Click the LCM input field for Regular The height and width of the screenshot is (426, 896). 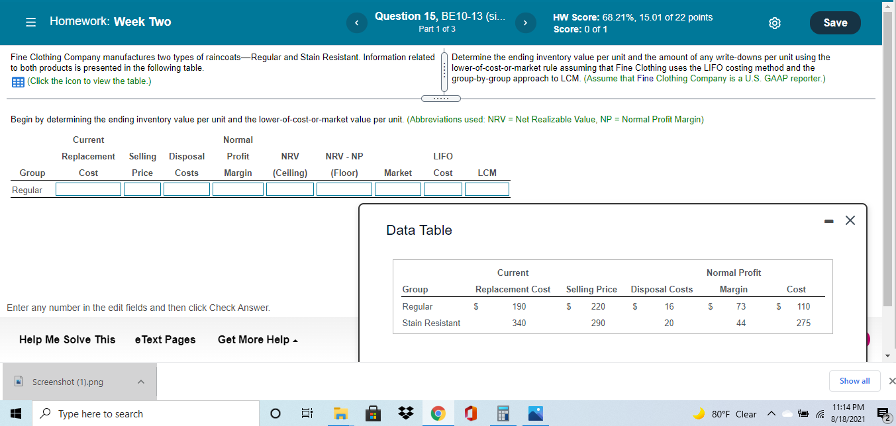coord(487,189)
